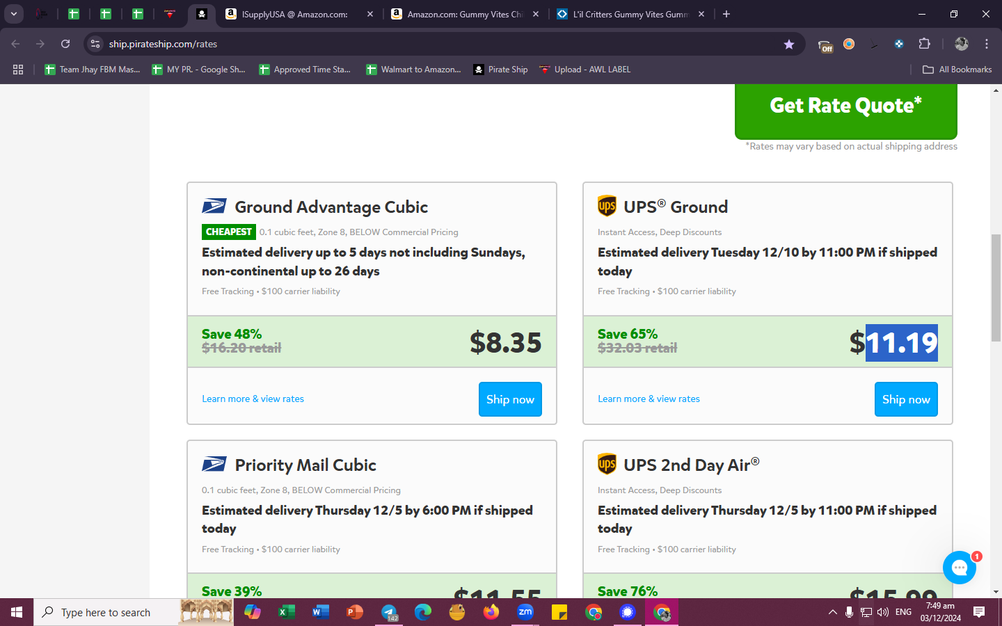Screen dimensions: 1002x626
Task: Show hidden system tray icons
Action: (x=832, y=612)
